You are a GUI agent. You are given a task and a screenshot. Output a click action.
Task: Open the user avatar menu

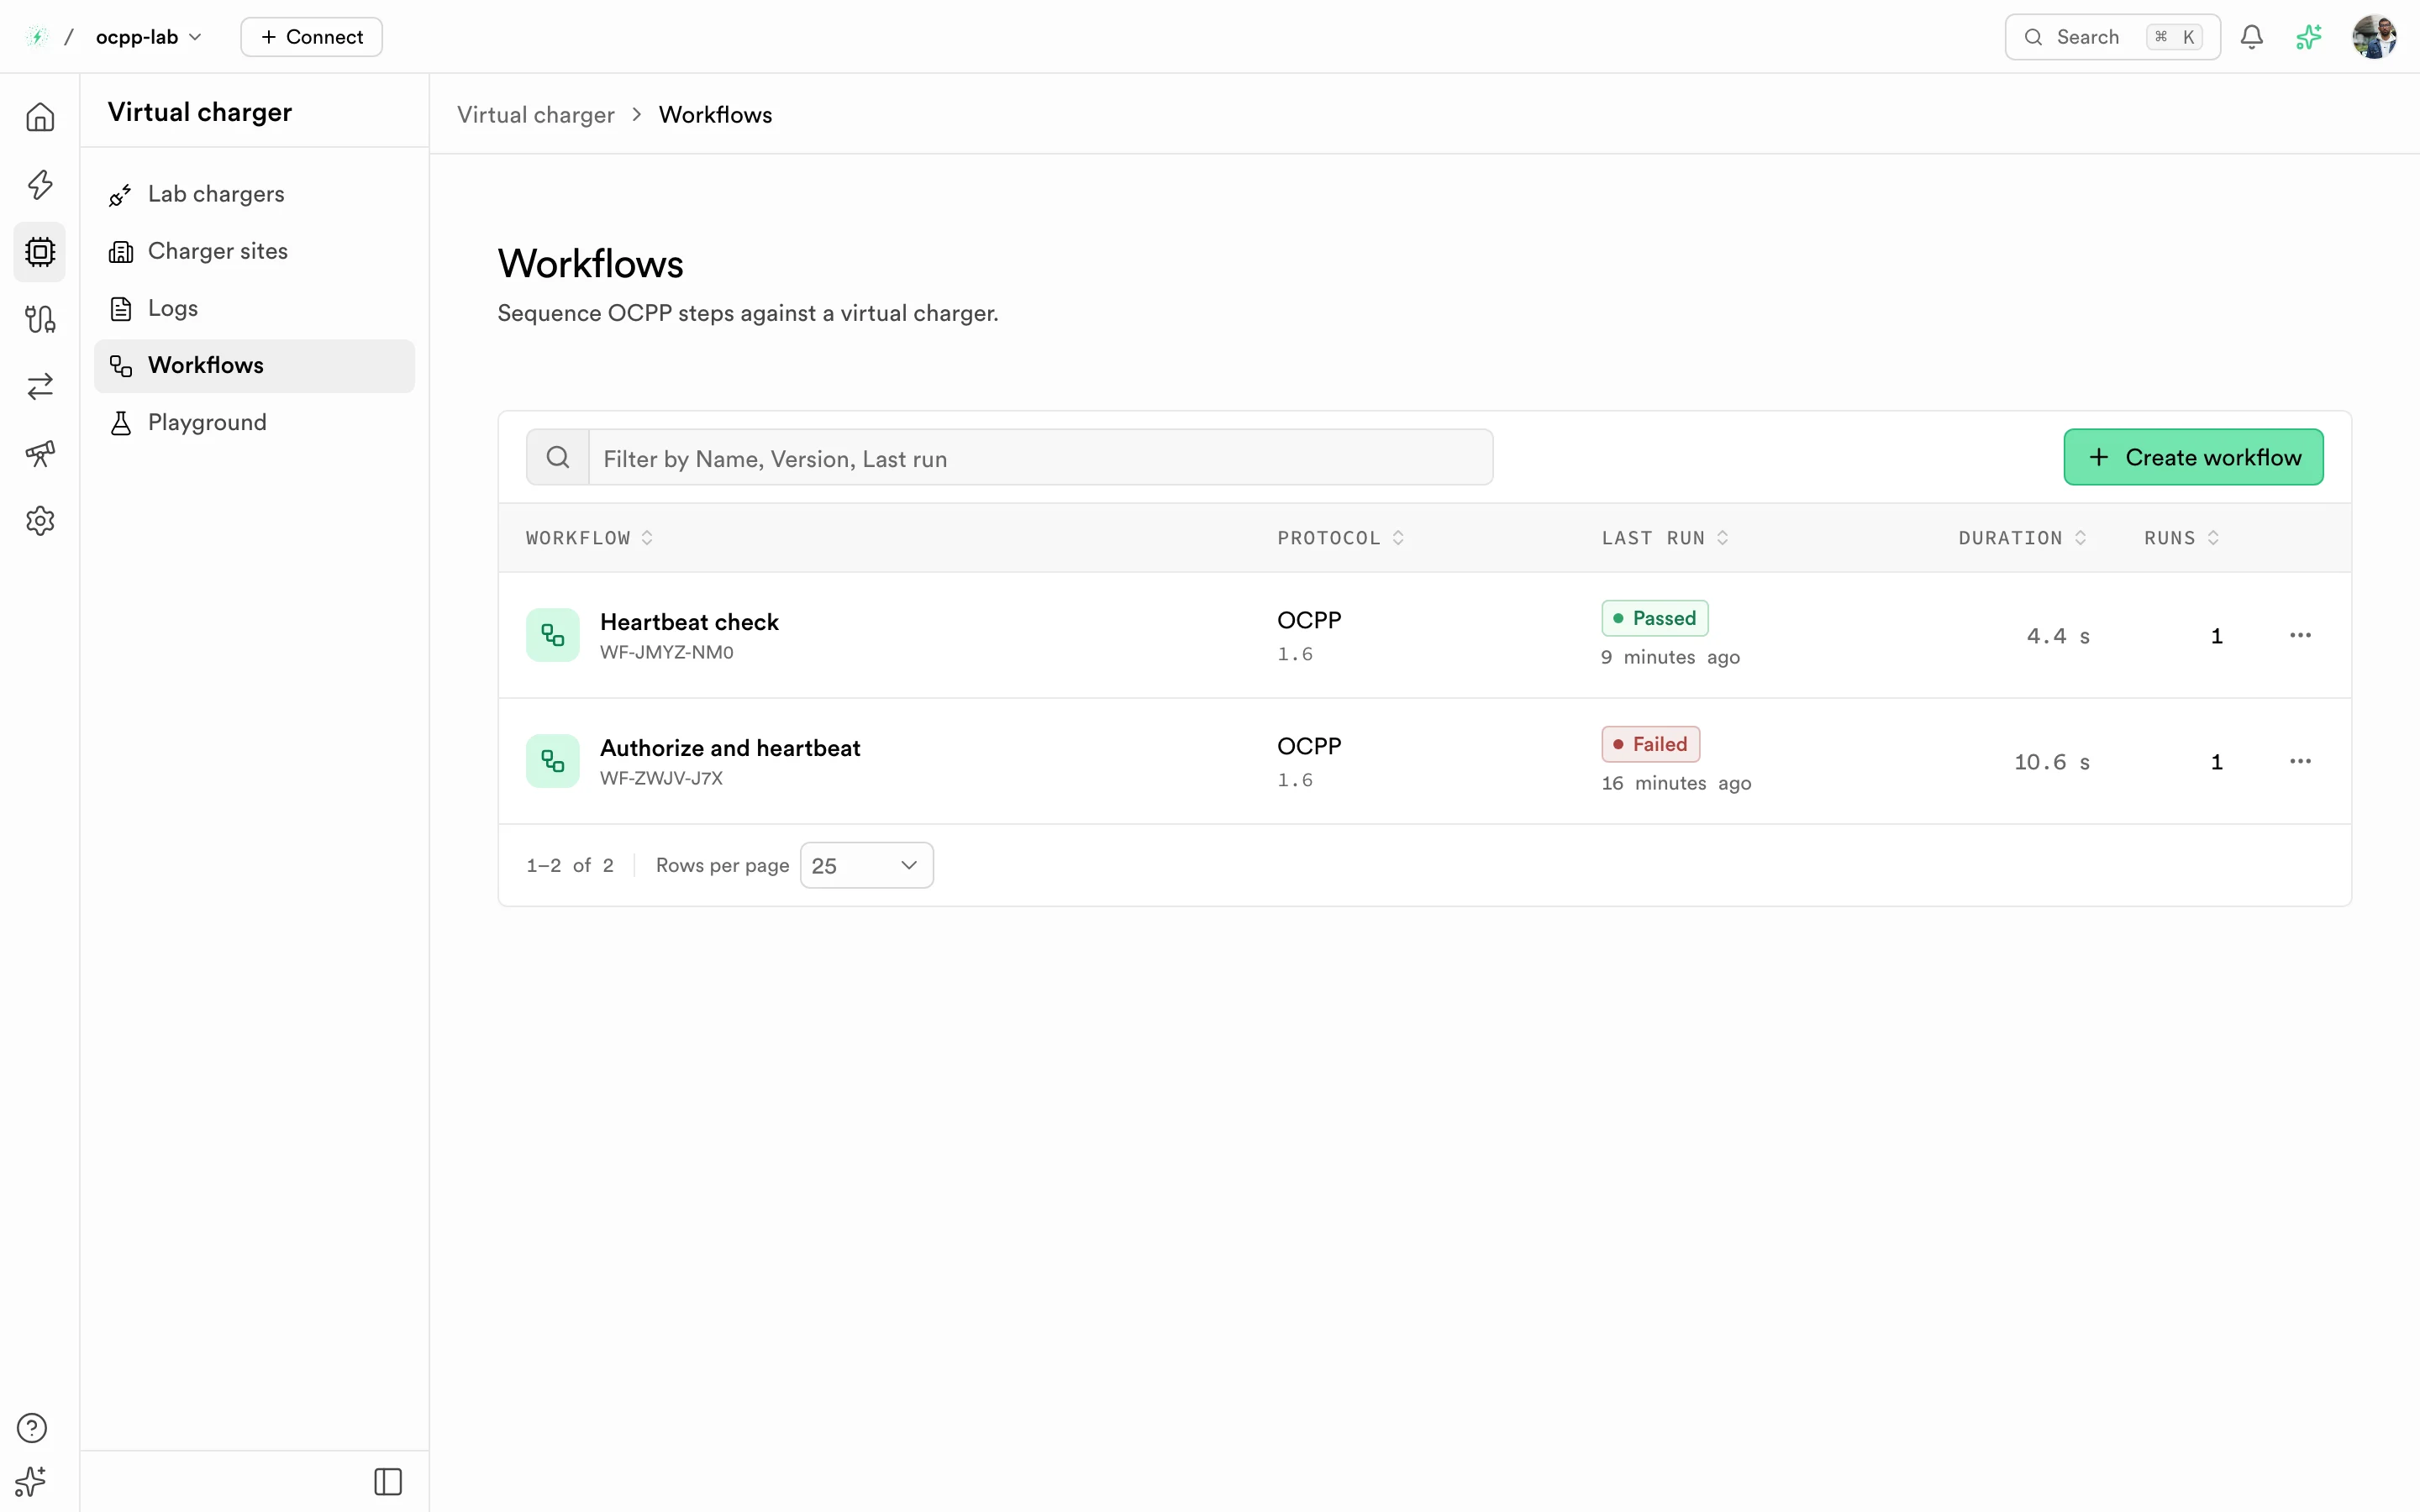coord(2374,37)
